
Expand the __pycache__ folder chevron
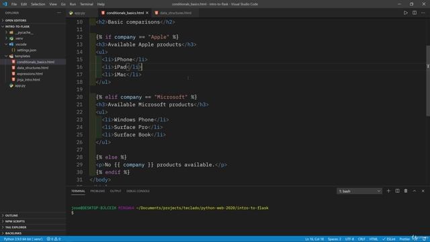pos(6,32)
